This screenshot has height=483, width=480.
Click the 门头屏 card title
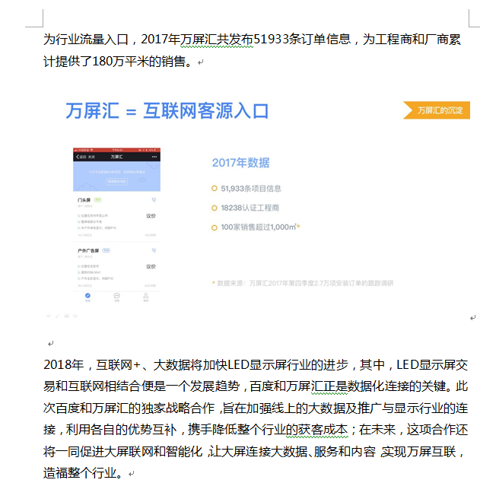point(84,200)
